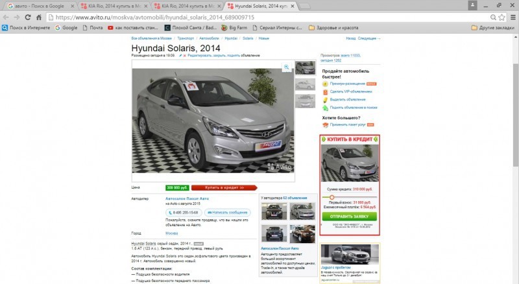Click the browser forward arrow
Screen dimensions: 519x284
click(17, 18)
